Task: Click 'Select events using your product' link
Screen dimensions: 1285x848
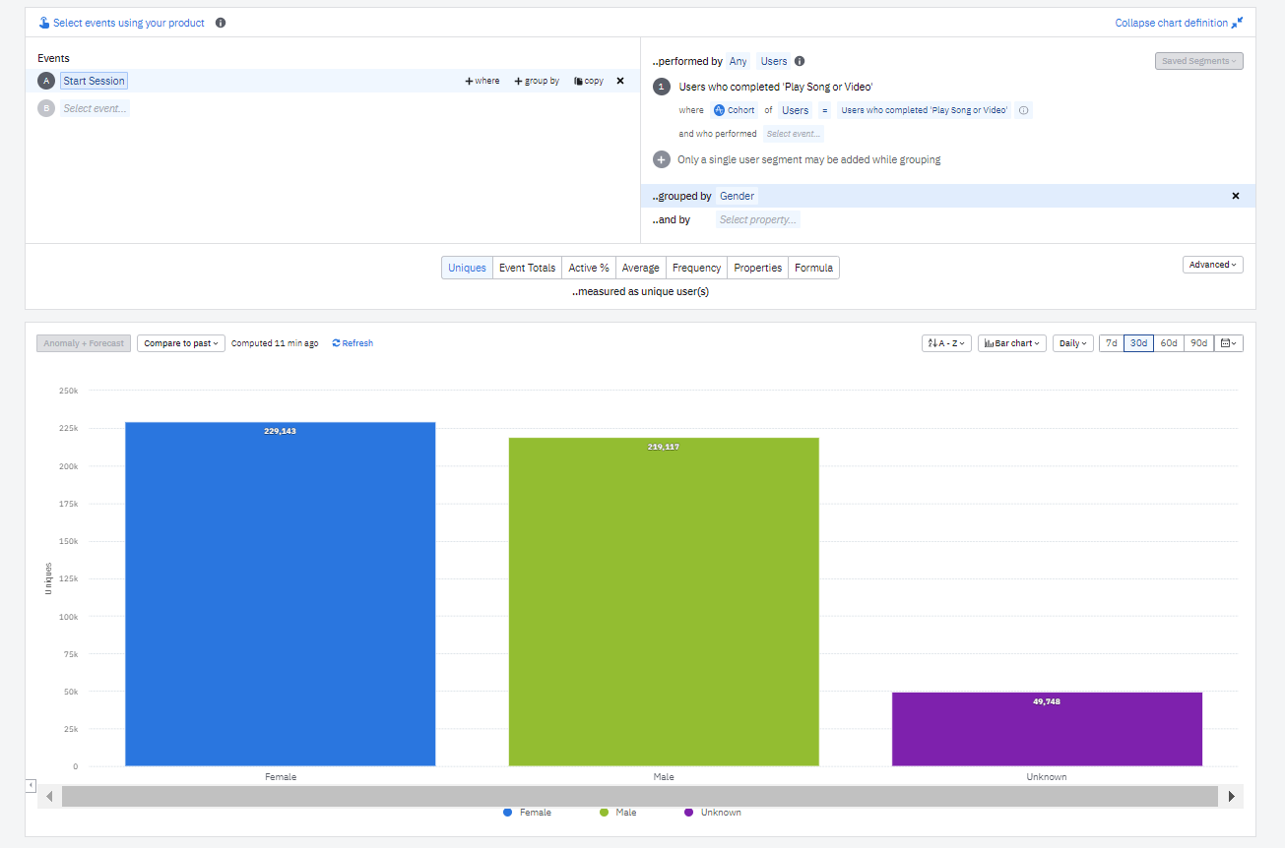Action: pyautogui.click(x=129, y=23)
